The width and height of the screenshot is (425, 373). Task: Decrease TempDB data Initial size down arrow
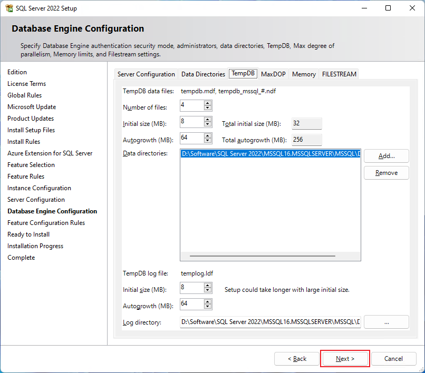208,124
